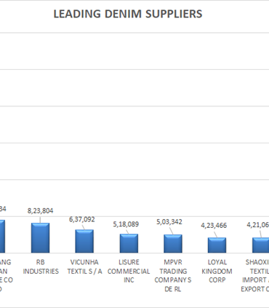
Task: Click the VICUNHA TEXTIL S/A bar
Action: pos(84,241)
